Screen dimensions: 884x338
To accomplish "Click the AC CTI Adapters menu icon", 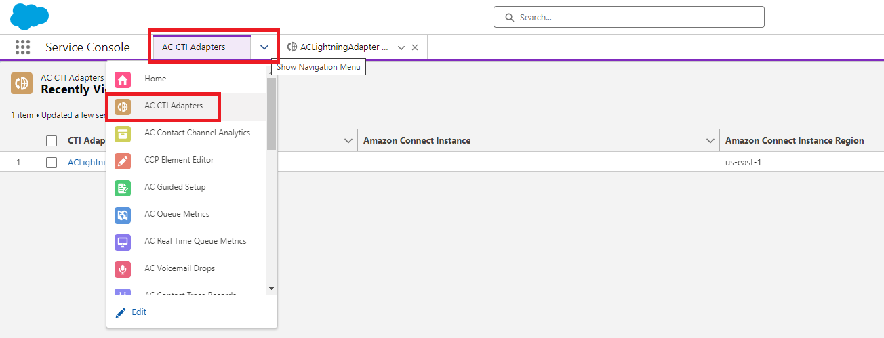I will (x=123, y=106).
